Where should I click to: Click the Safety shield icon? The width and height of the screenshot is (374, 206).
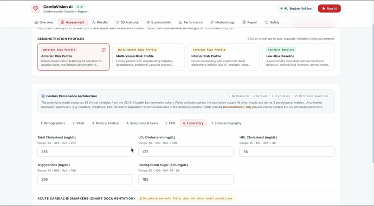[x=267, y=22]
